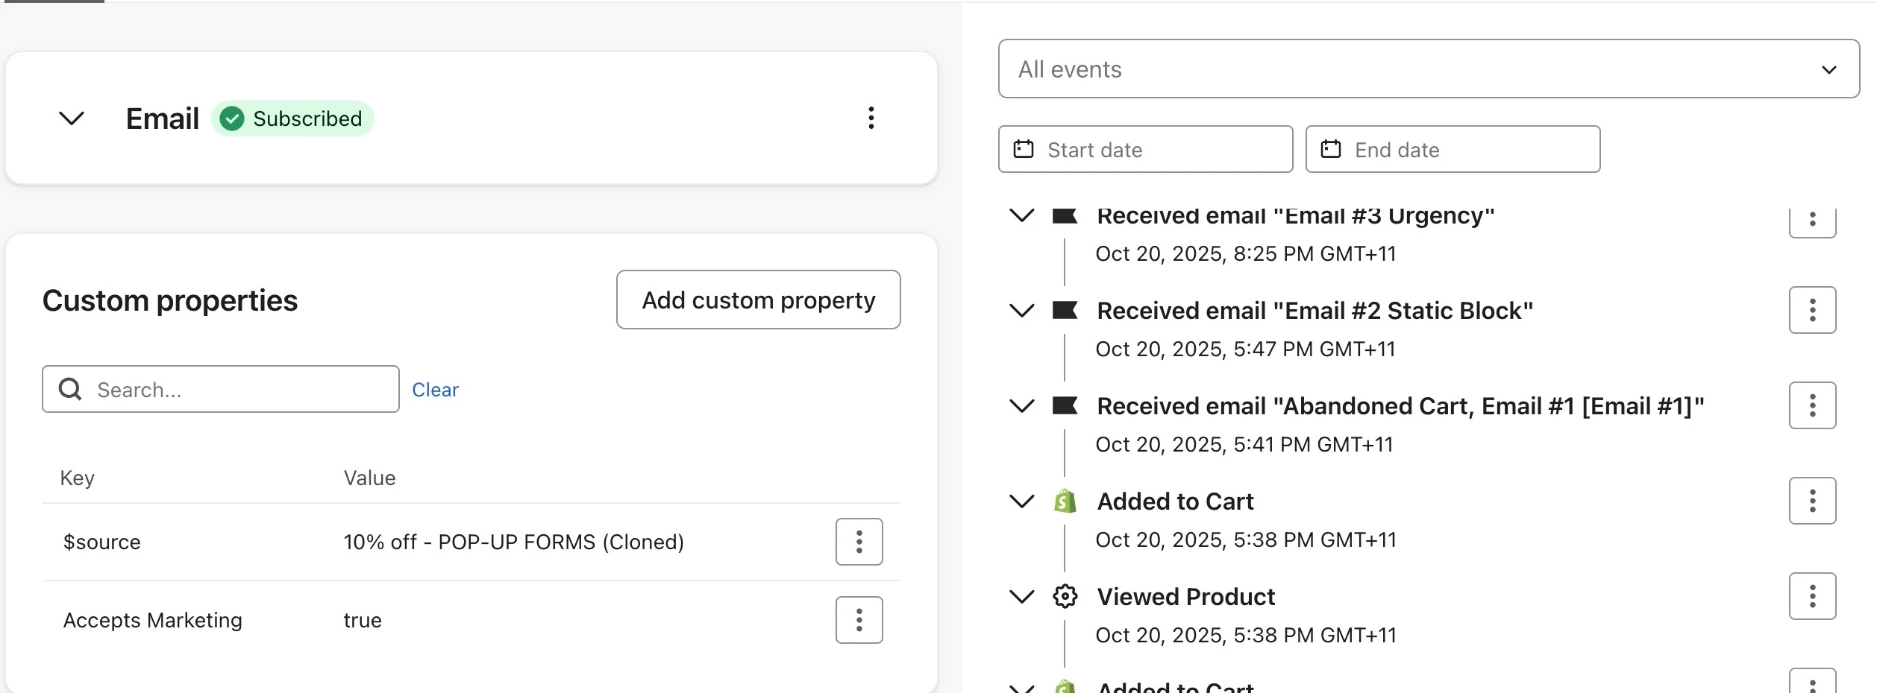The image size is (1877, 693).
Task: Expand the Added to Cart event
Action: pos(1021,501)
